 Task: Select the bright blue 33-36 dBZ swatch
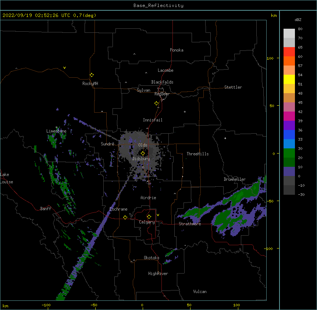click(289, 134)
